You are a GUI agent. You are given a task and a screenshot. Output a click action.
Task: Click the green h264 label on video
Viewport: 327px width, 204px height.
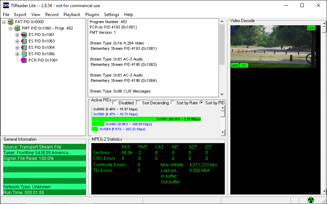click(x=311, y=28)
